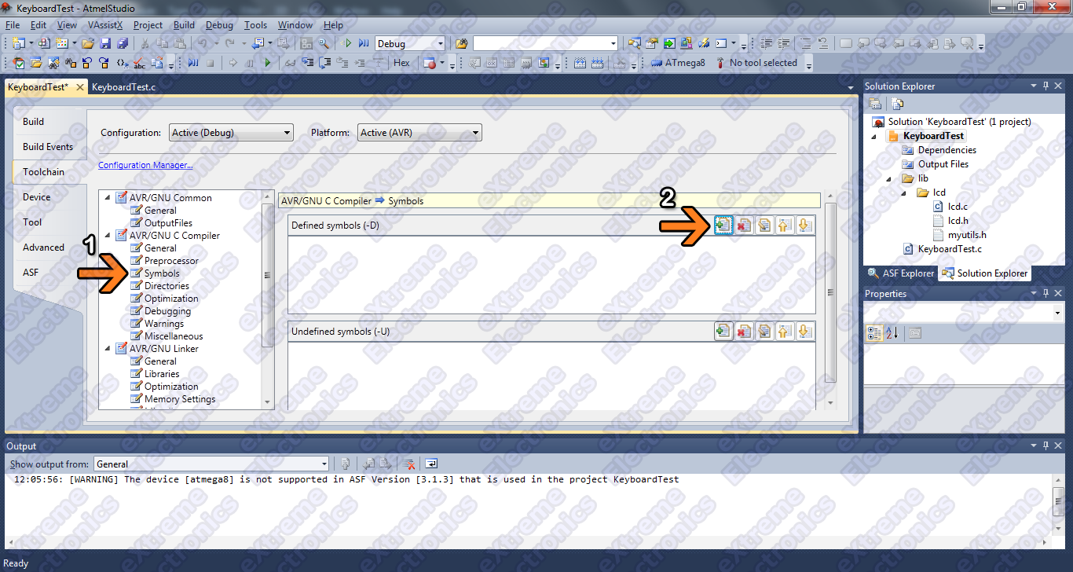Open the Configuration Manager link
Image resolution: width=1073 pixels, height=572 pixels.
pos(145,165)
